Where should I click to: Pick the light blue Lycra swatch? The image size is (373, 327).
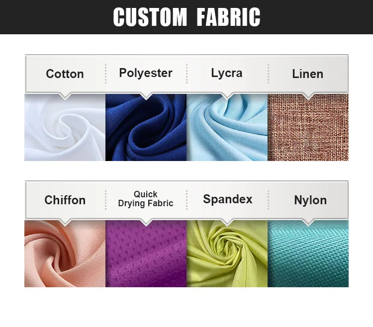tap(227, 127)
